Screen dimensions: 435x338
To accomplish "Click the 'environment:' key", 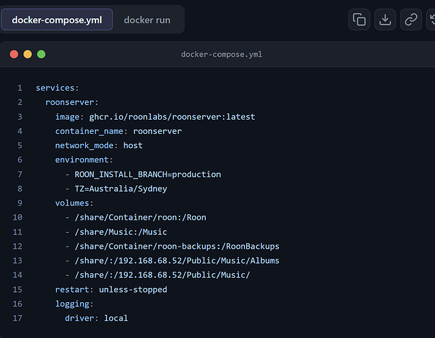I will click(x=84, y=160).
